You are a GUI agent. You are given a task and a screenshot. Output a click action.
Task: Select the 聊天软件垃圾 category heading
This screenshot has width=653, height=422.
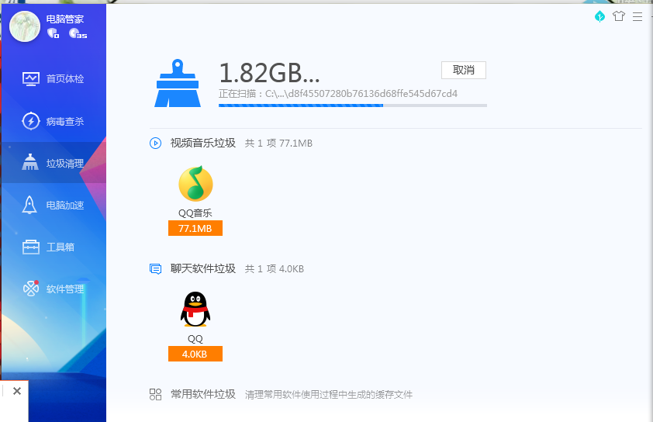[203, 268]
